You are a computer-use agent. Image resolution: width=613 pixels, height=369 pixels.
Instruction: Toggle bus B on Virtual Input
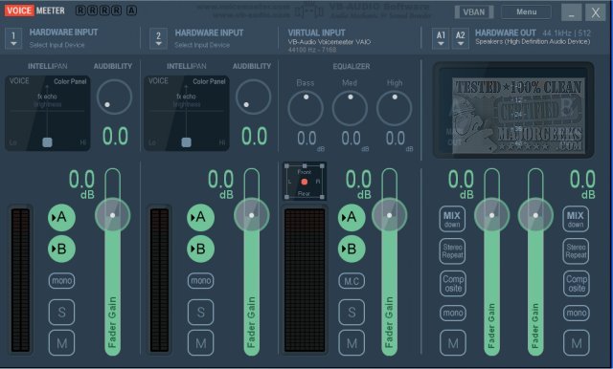[352, 249]
